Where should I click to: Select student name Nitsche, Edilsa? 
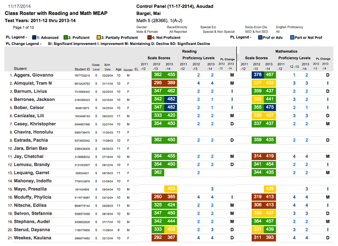(x=30, y=205)
